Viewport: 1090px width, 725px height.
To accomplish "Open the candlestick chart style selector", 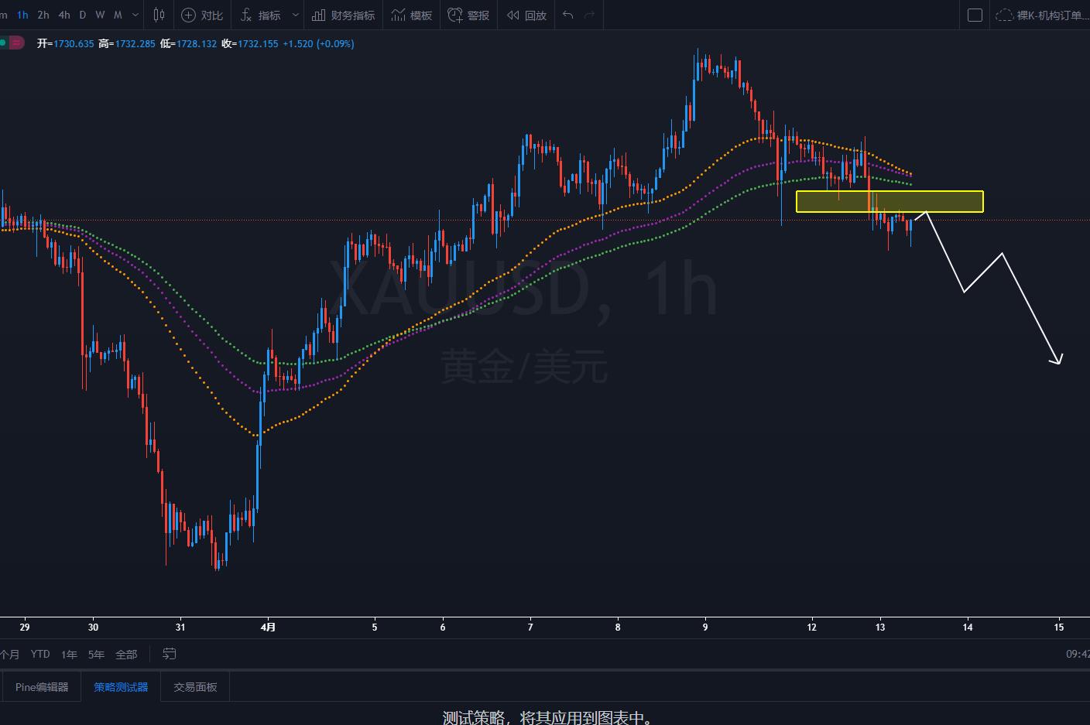I will pos(159,15).
